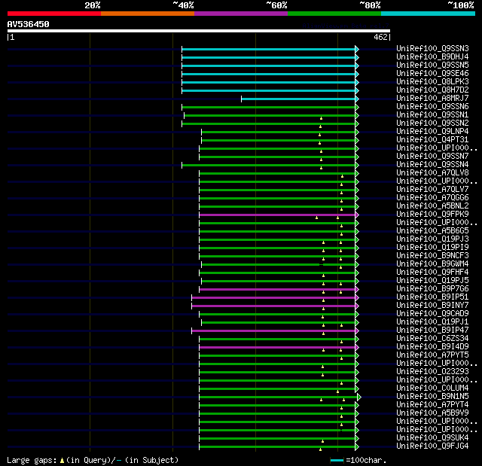Select the UniRef100_Q19PJ3 label
This screenshot has height=466, width=482.
click(x=432, y=239)
